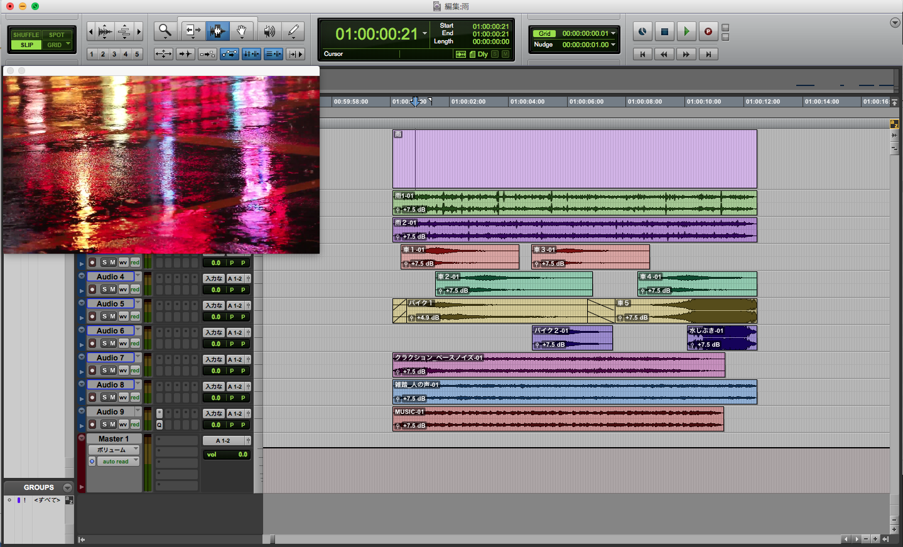Image resolution: width=903 pixels, height=547 pixels.
Task: Select the Trim tool
Action: tap(192, 31)
